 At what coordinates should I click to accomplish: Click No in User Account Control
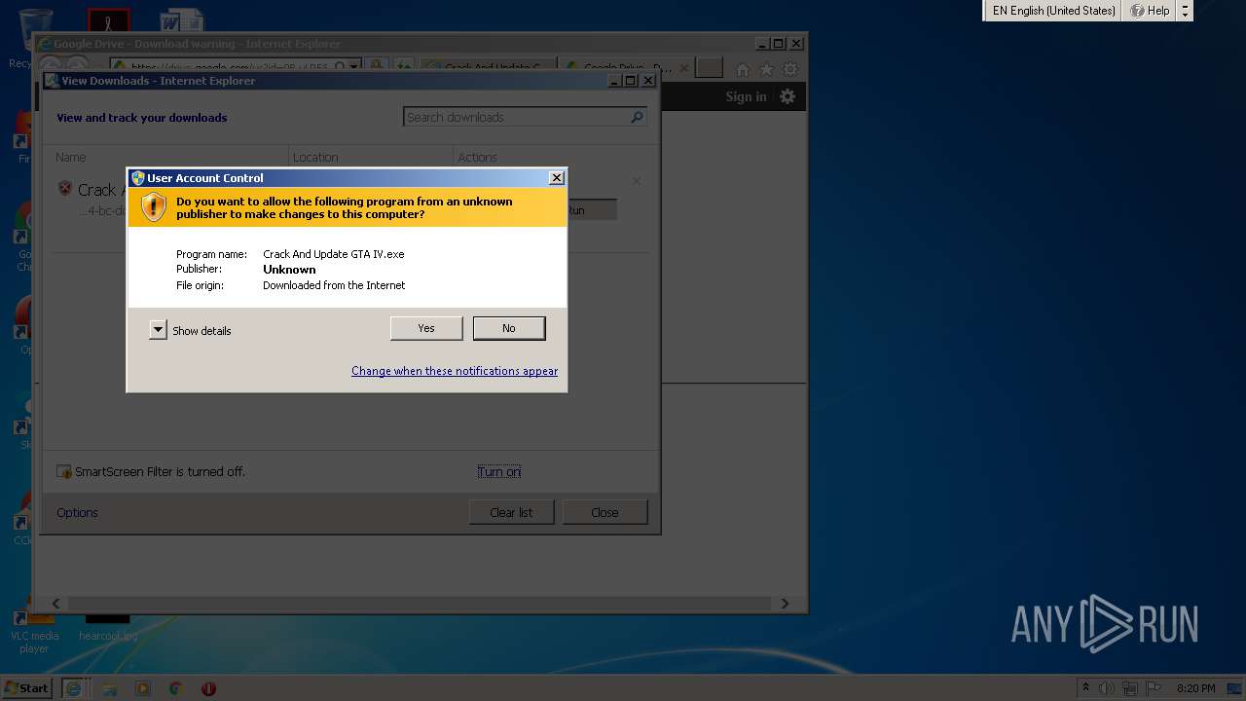click(509, 328)
